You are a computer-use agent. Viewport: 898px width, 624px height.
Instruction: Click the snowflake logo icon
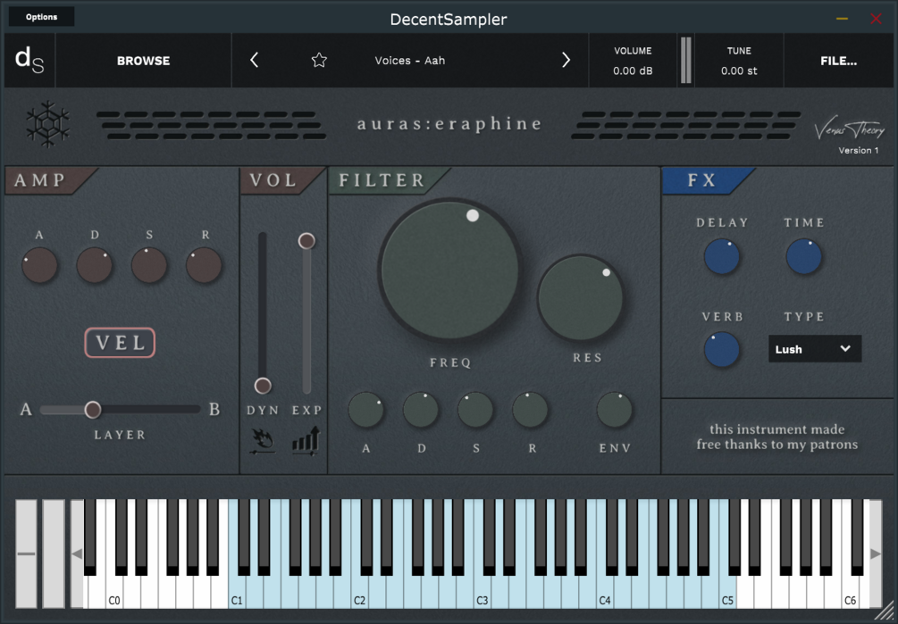(x=48, y=123)
